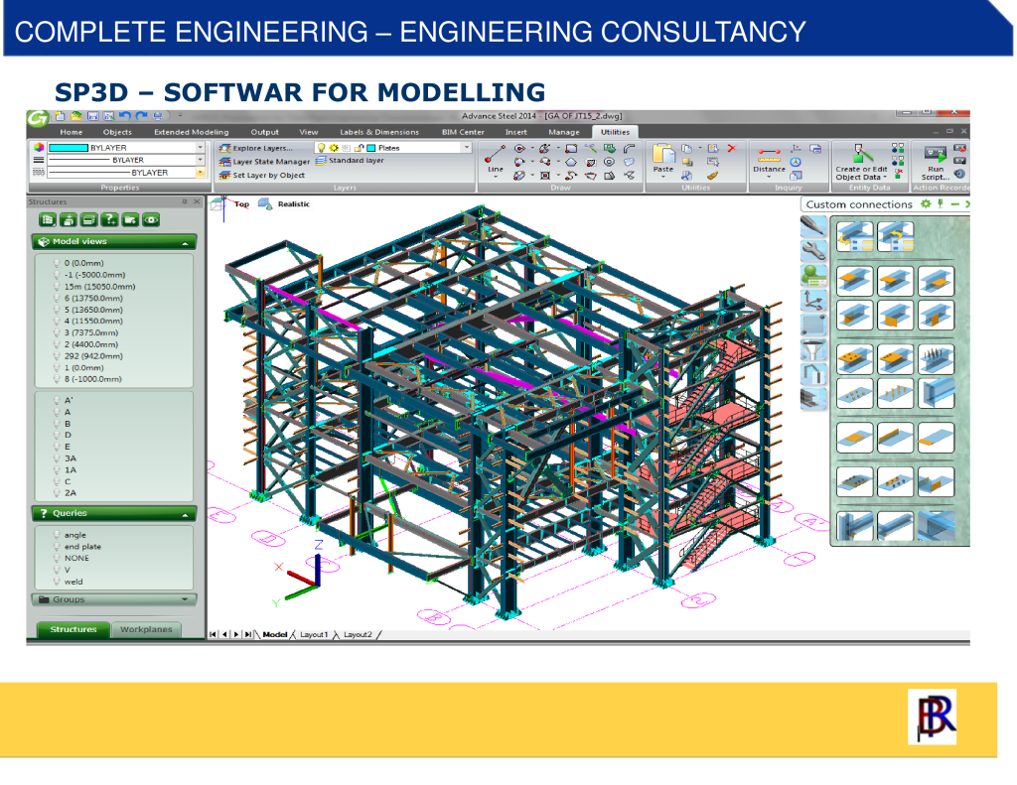This screenshot has width=1017, height=785.
Task: Collapse the Queries section
Action: 186,514
